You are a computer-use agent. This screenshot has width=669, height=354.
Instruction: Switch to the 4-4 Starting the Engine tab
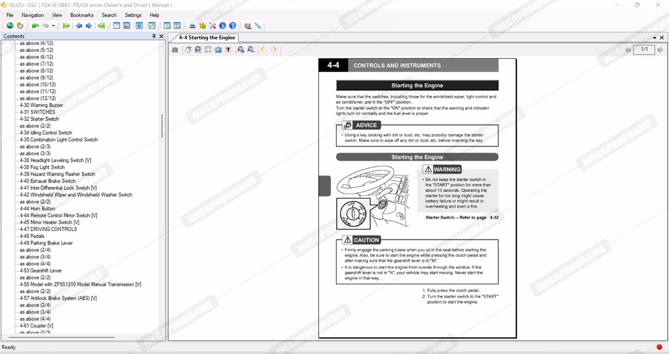pos(207,38)
